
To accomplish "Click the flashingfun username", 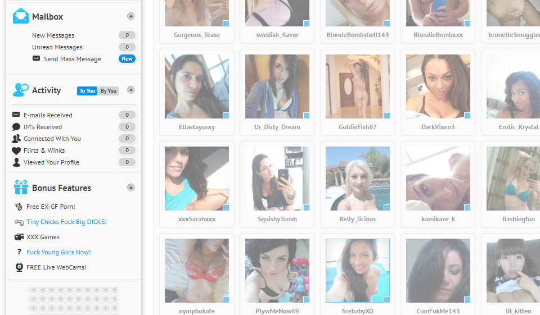I will point(518,219).
